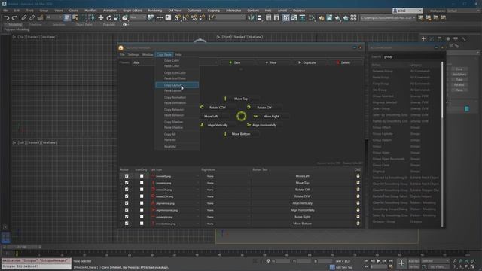Choose Copy Color from Copy Paste menu
The image size is (482, 271).
coord(177,60)
